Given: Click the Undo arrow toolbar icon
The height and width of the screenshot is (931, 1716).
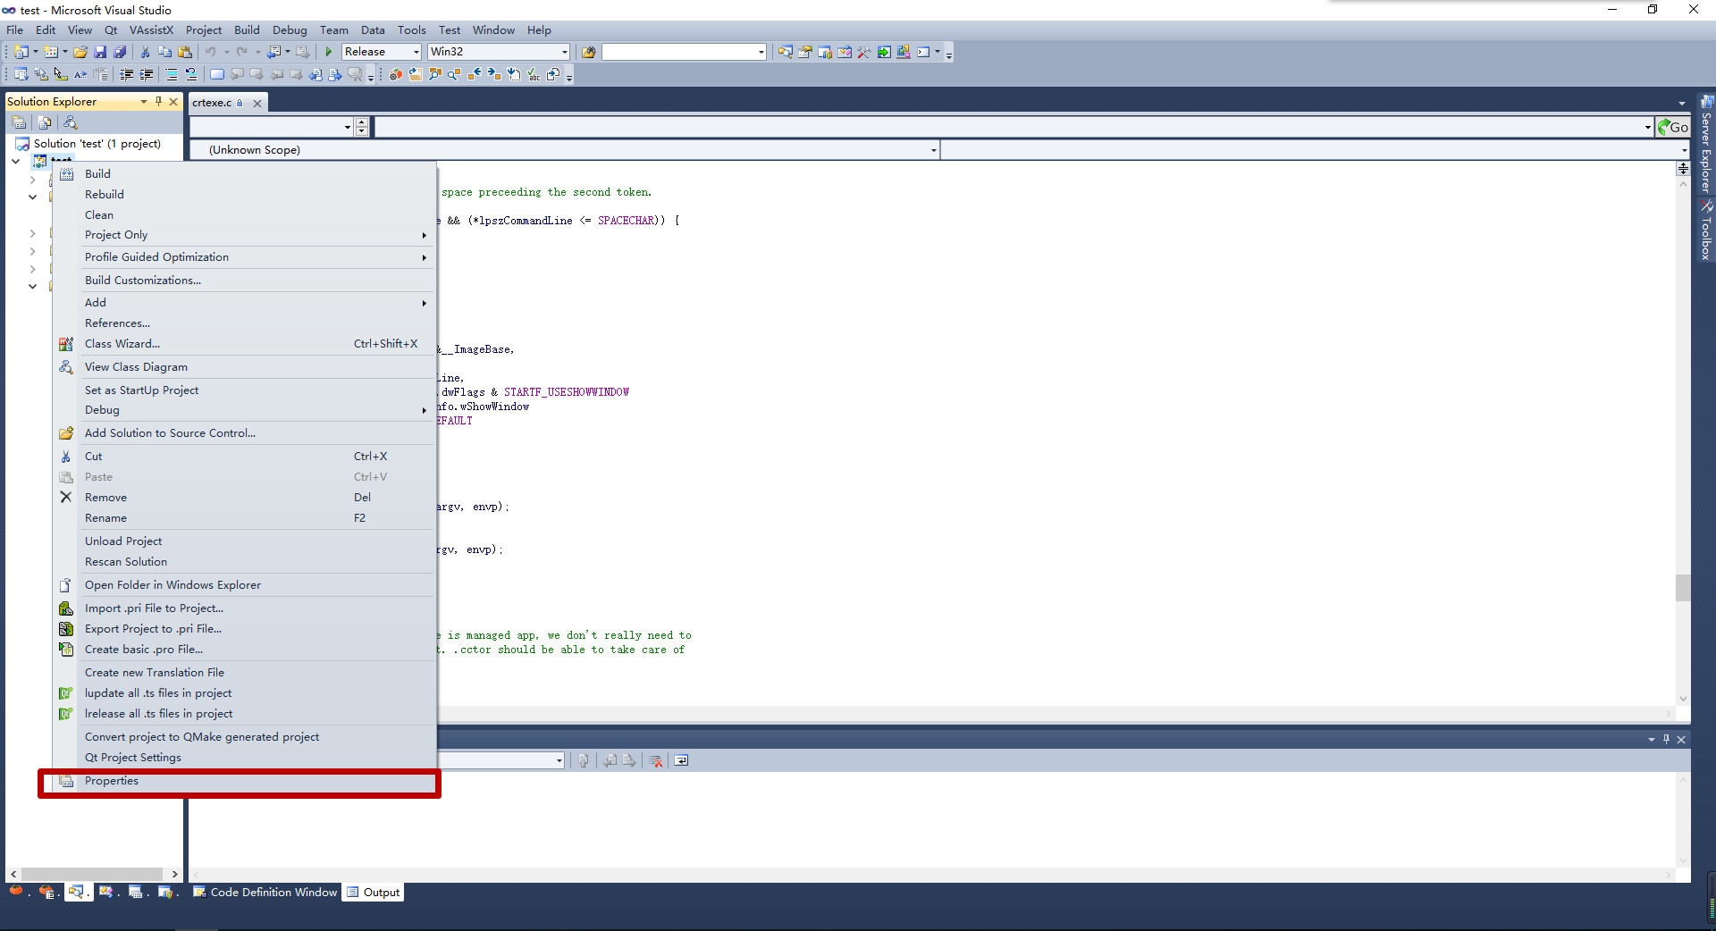Looking at the screenshot, I should point(212,52).
